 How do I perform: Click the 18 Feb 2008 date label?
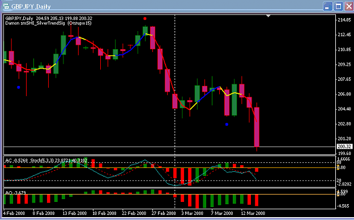pos(104,213)
